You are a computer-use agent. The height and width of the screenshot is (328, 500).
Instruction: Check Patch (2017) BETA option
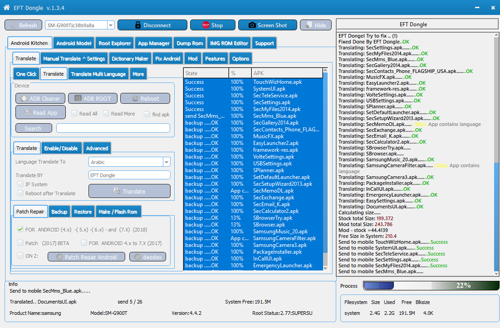20,243
